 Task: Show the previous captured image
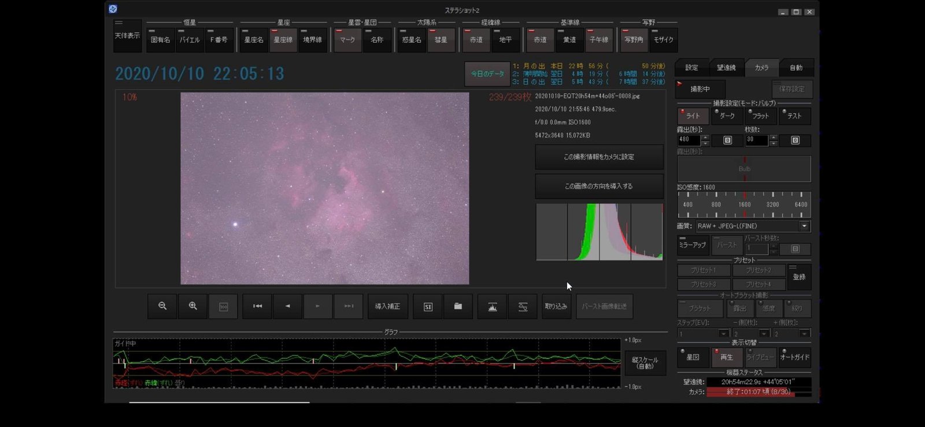pyautogui.click(x=288, y=306)
